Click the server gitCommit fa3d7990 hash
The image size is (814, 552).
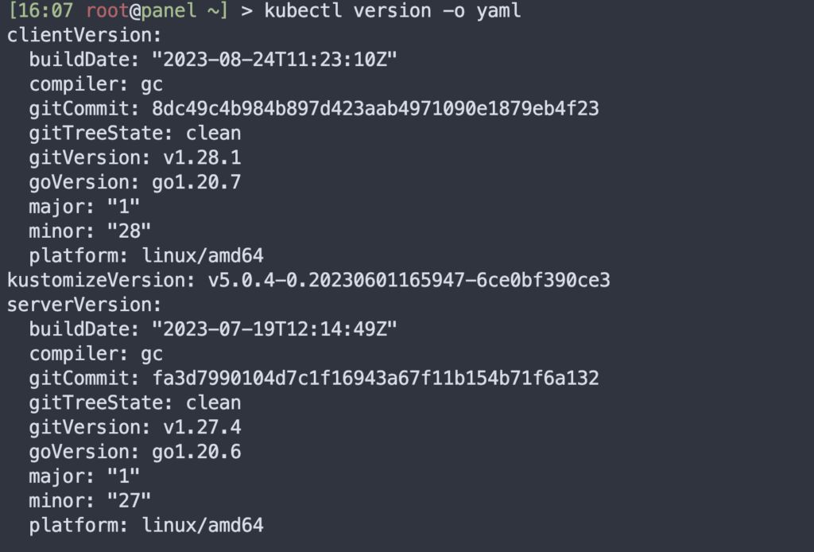[x=375, y=379]
